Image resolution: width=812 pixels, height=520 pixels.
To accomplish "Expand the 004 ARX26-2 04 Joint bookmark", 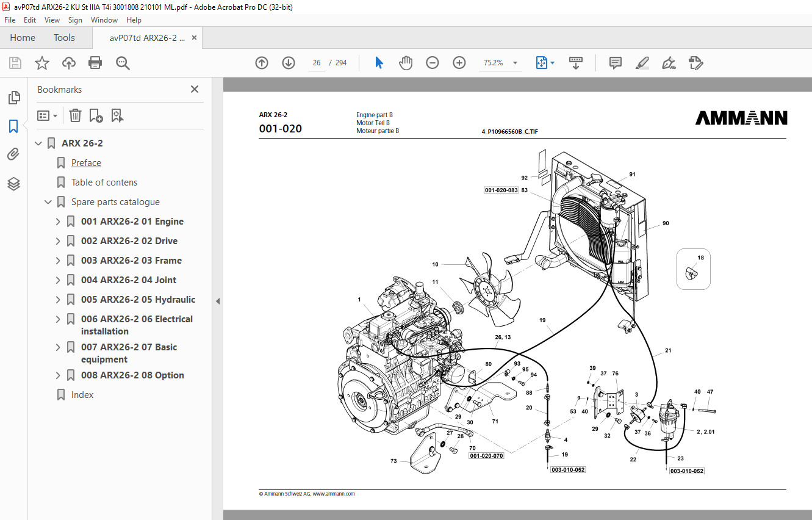I will click(59, 280).
